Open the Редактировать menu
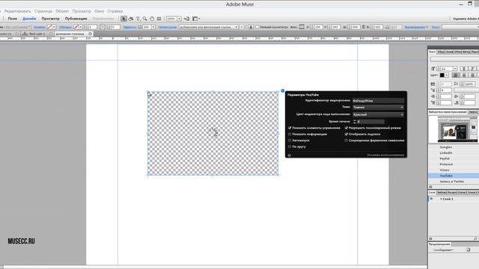Screen dimensions: 479x269 pos(17,11)
